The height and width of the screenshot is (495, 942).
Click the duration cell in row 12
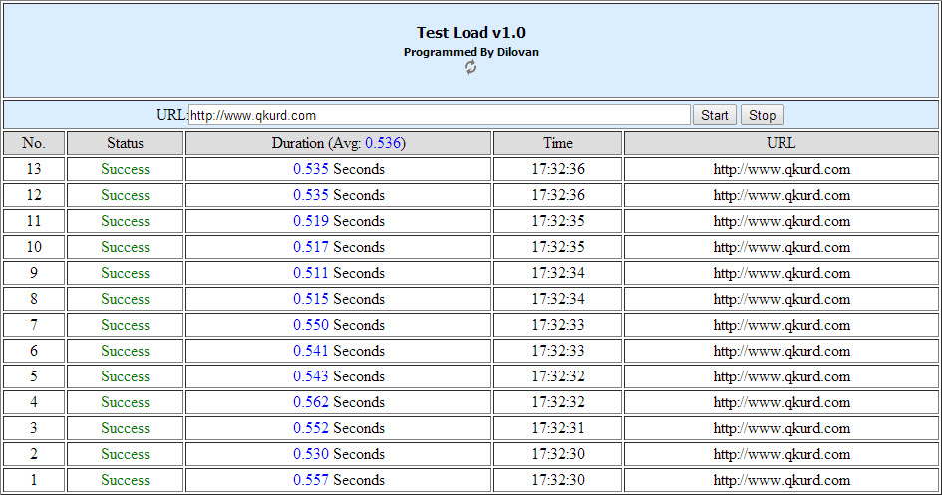coord(338,195)
